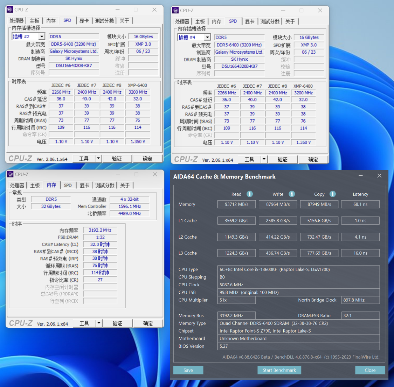Click Memory Copy value 87949 MB/s
The width and height of the screenshot is (394, 387).
[x=319, y=204]
